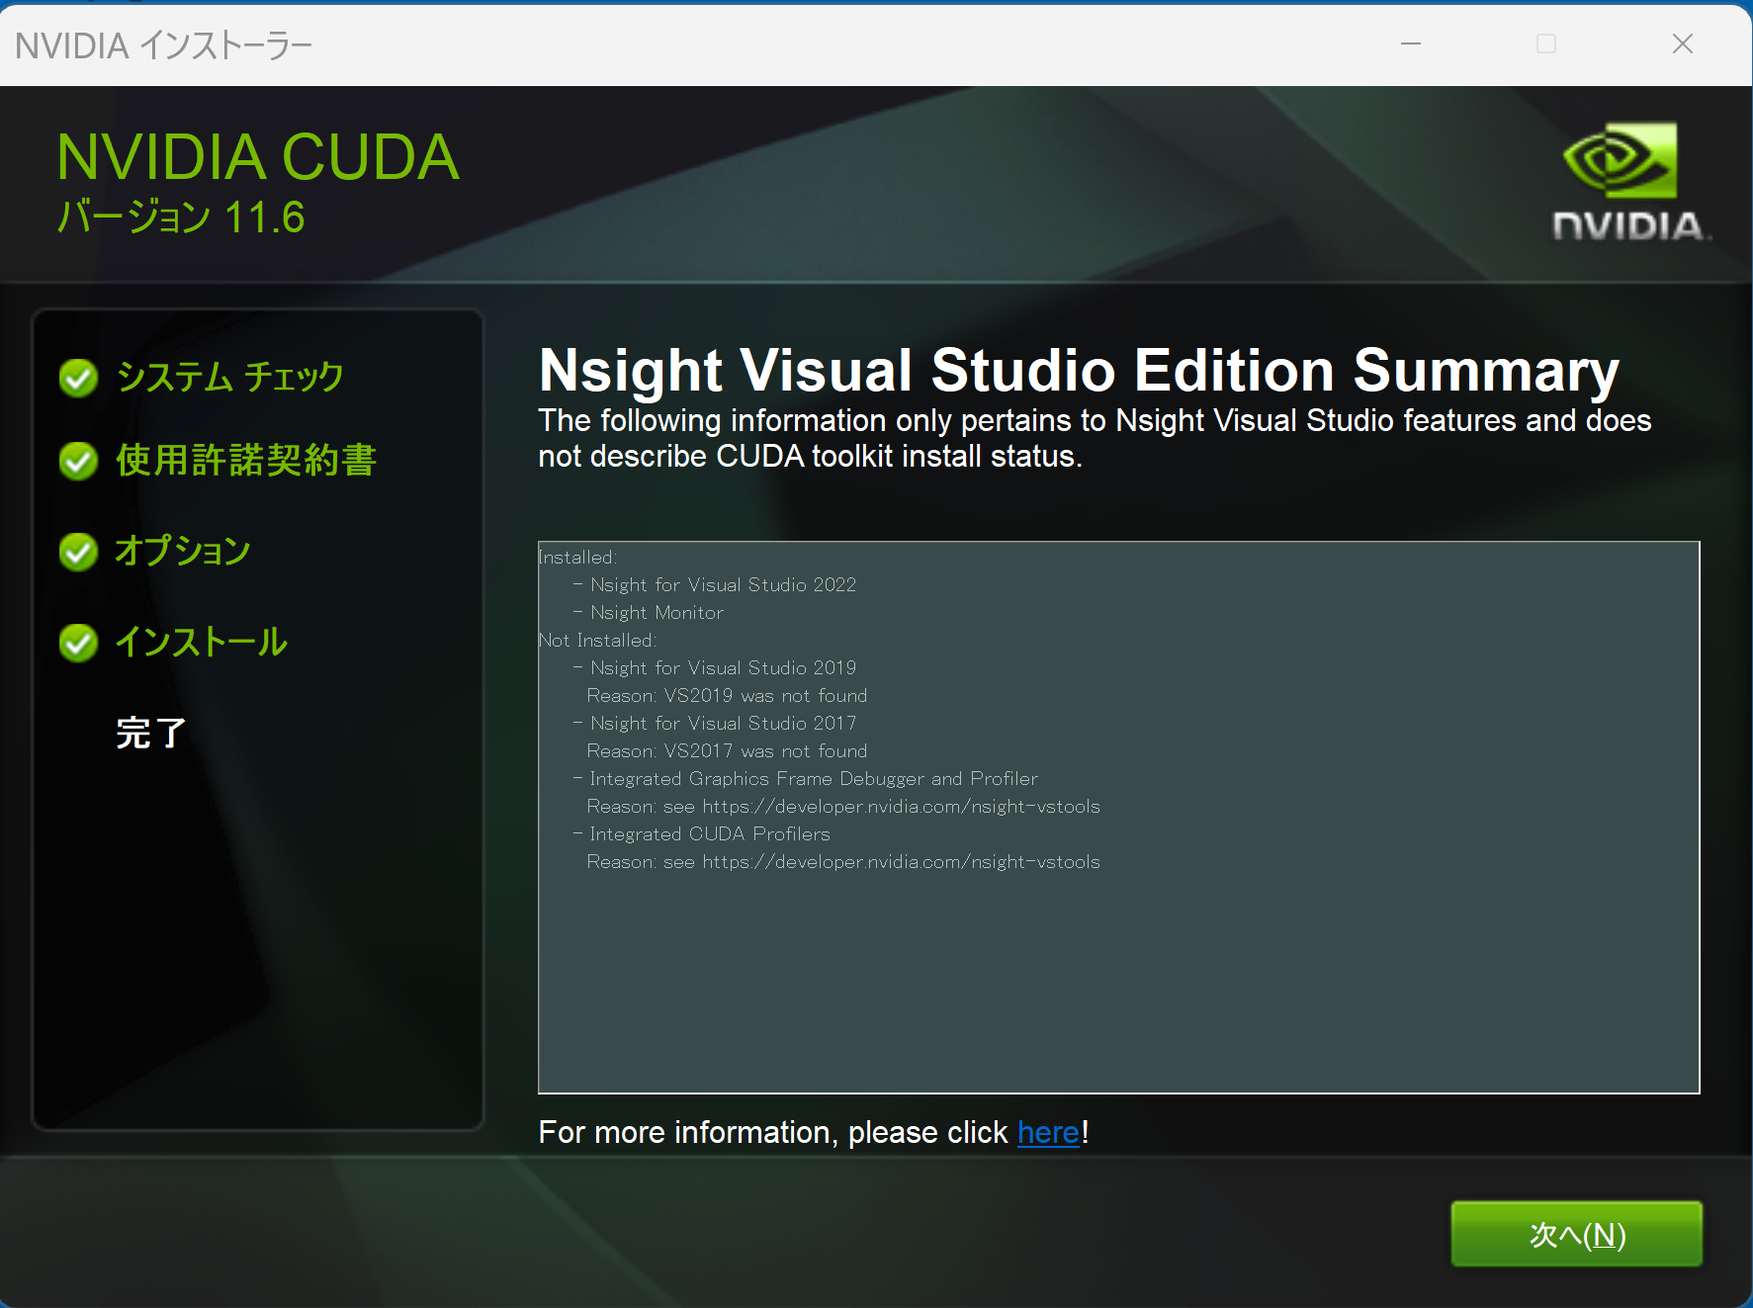Screen dimensions: 1753x1308
Task: Click 'Reason: VS2017 was not found' line
Action: pos(727,751)
